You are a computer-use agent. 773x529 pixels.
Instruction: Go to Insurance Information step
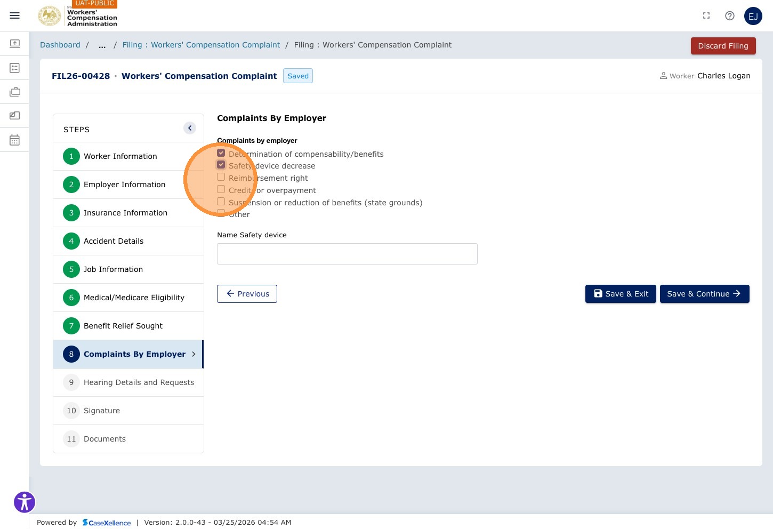pos(128,213)
